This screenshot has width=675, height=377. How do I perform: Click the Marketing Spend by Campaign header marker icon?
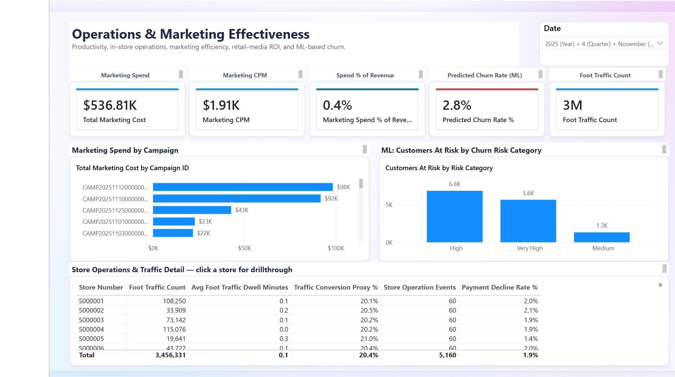click(365, 149)
